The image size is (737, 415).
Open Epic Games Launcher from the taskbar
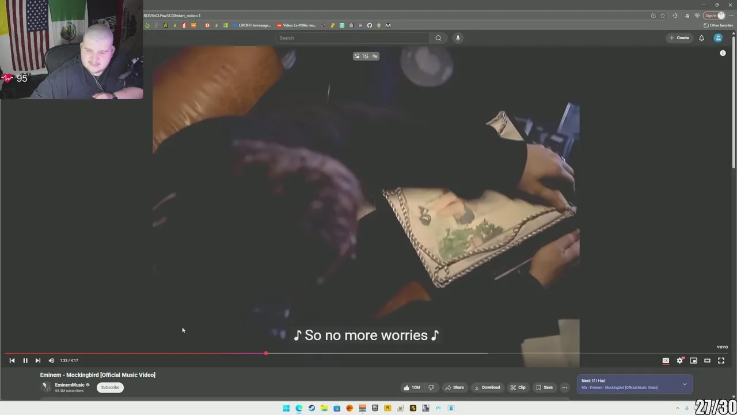tap(375, 408)
